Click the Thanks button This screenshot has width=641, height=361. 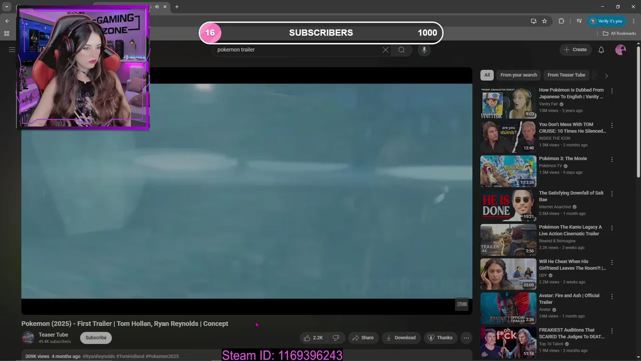(440, 338)
